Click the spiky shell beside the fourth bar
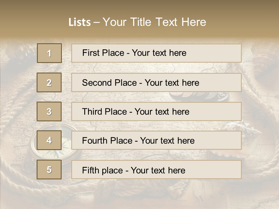Image resolution: width=279 pixels, height=209 pixels. pos(251,136)
